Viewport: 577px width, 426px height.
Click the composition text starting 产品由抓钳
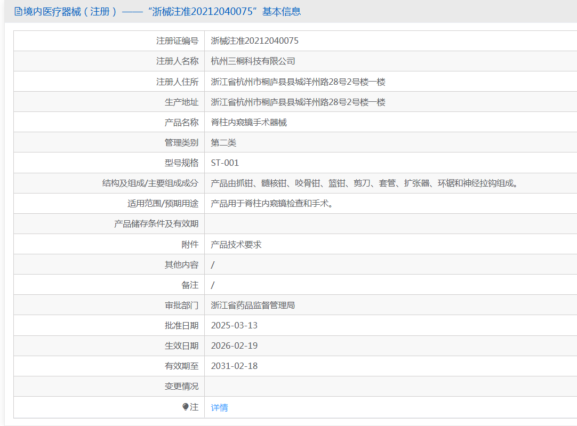pyautogui.click(x=364, y=183)
